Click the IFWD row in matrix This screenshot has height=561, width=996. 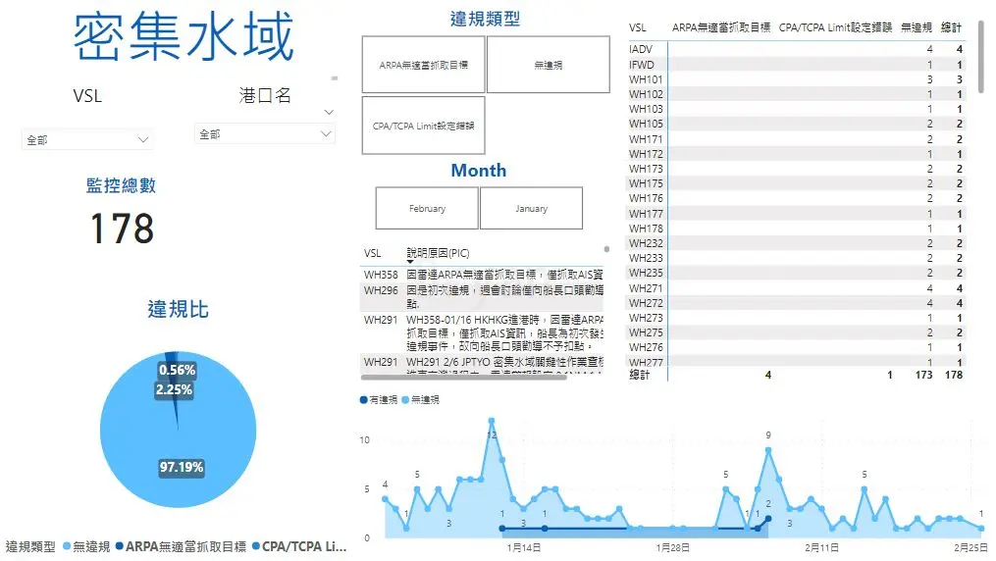[x=797, y=65]
